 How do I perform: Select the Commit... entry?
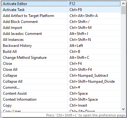pyautogui.click(x=61, y=87)
